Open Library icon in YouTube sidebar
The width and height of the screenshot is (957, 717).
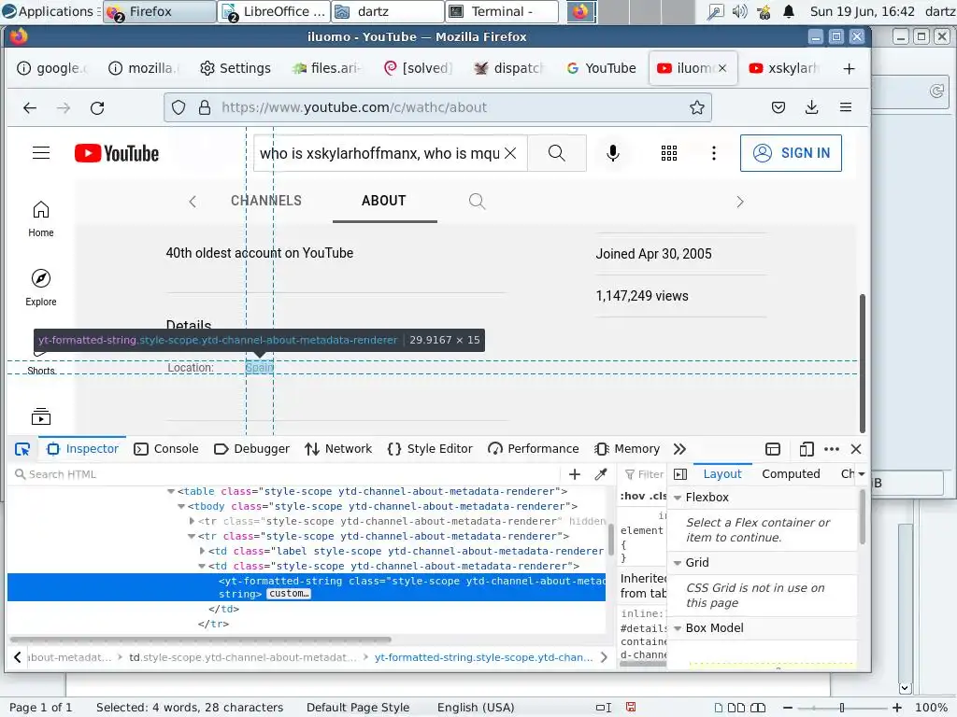coord(41,417)
